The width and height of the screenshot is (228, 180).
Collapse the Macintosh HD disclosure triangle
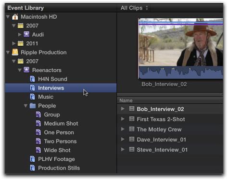pos(8,17)
